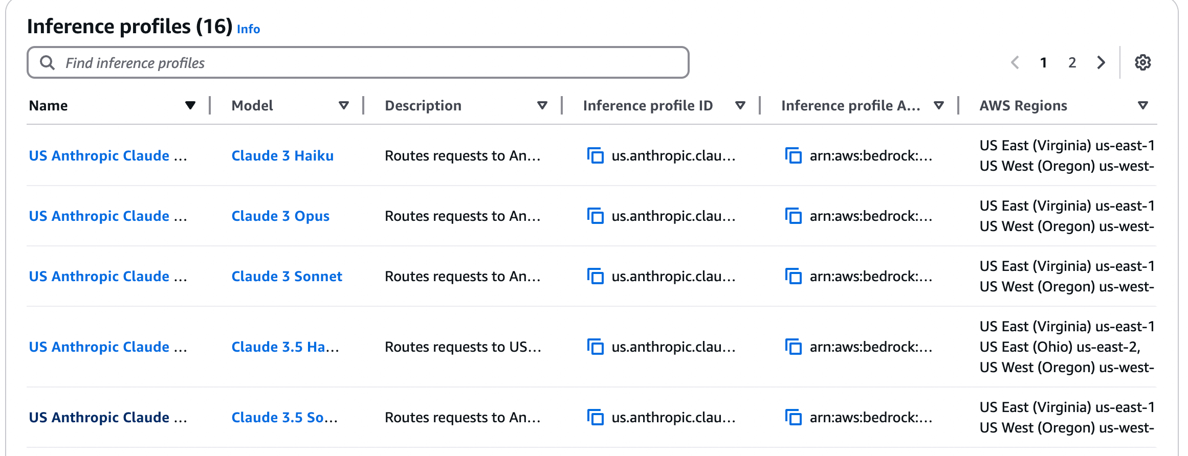Copy profile ID in Claude 3 Haiku row

click(x=595, y=155)
